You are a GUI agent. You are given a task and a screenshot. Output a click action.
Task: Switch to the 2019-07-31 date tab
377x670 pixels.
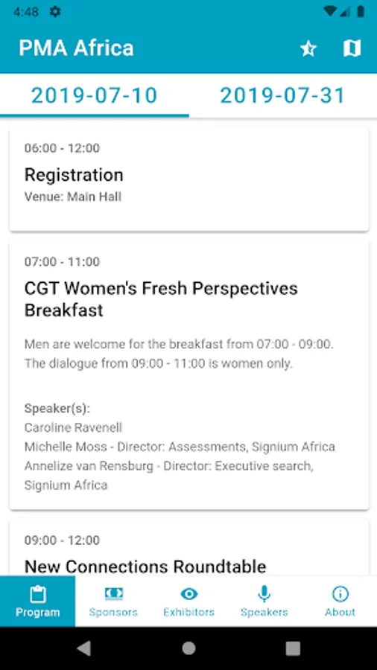click(283, 96)
